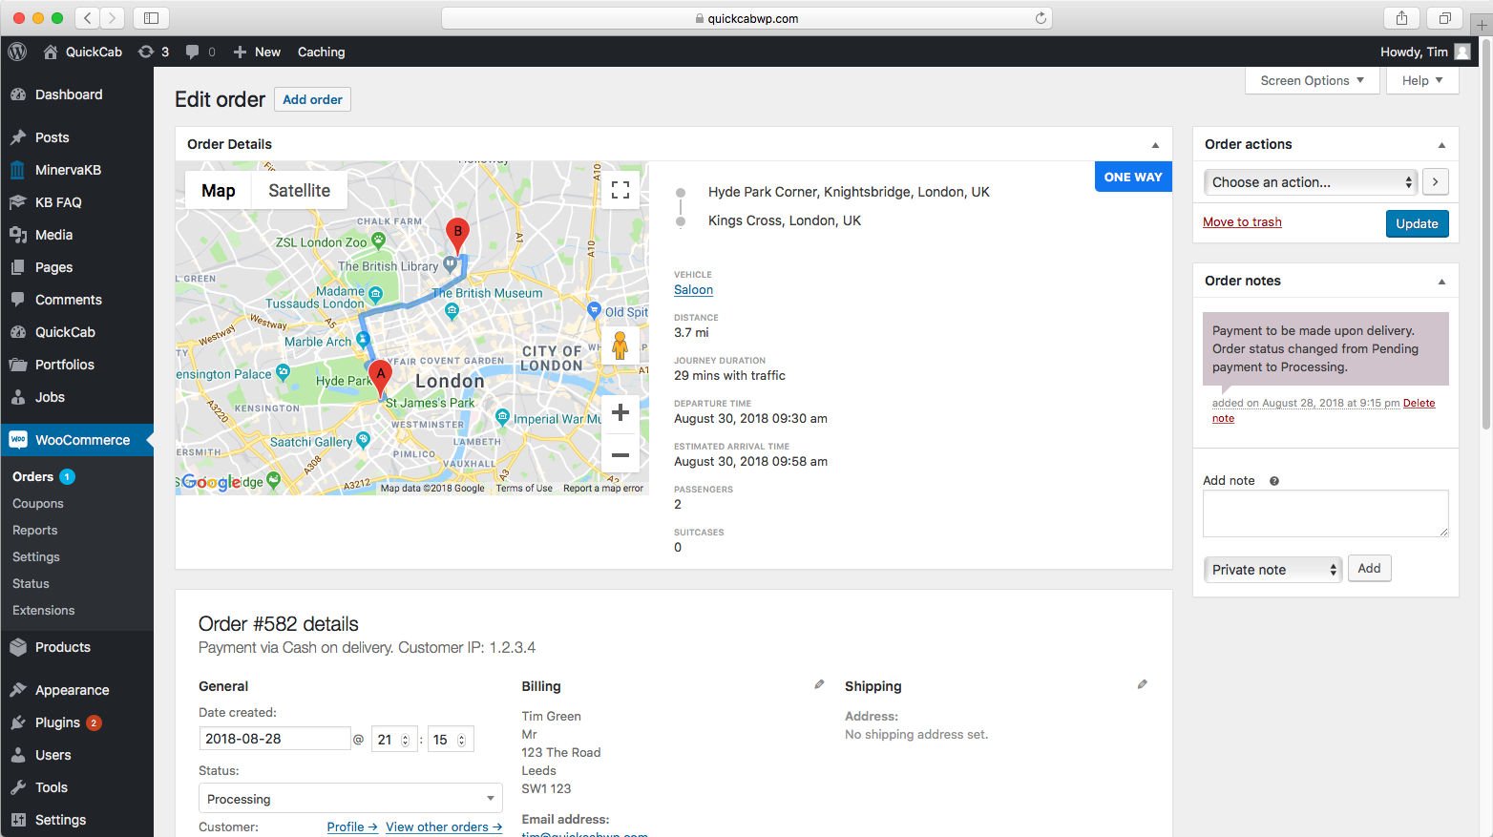Viewport: 1493px width, 837px height.
Task: Open the customer Profile link
Action: (x=352, y=827)
